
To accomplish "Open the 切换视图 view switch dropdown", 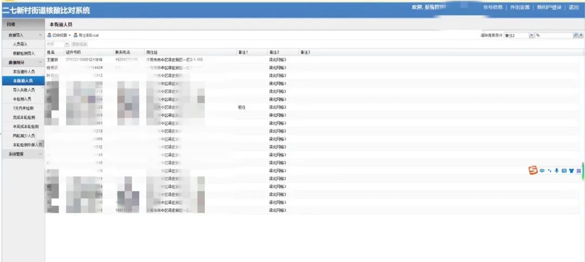I will (x=58, y=35).
